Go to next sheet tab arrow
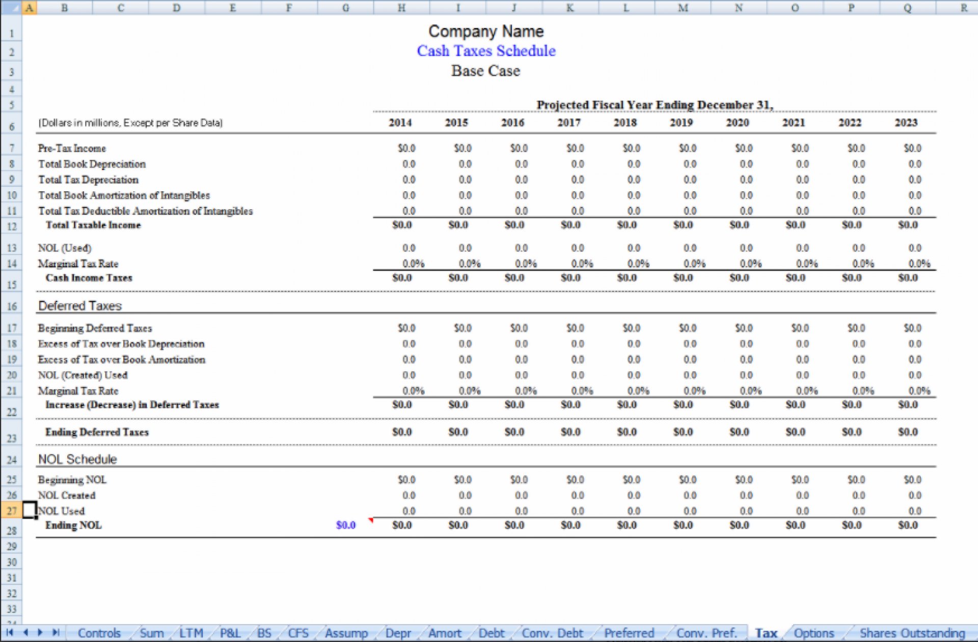 coord(40,632)
